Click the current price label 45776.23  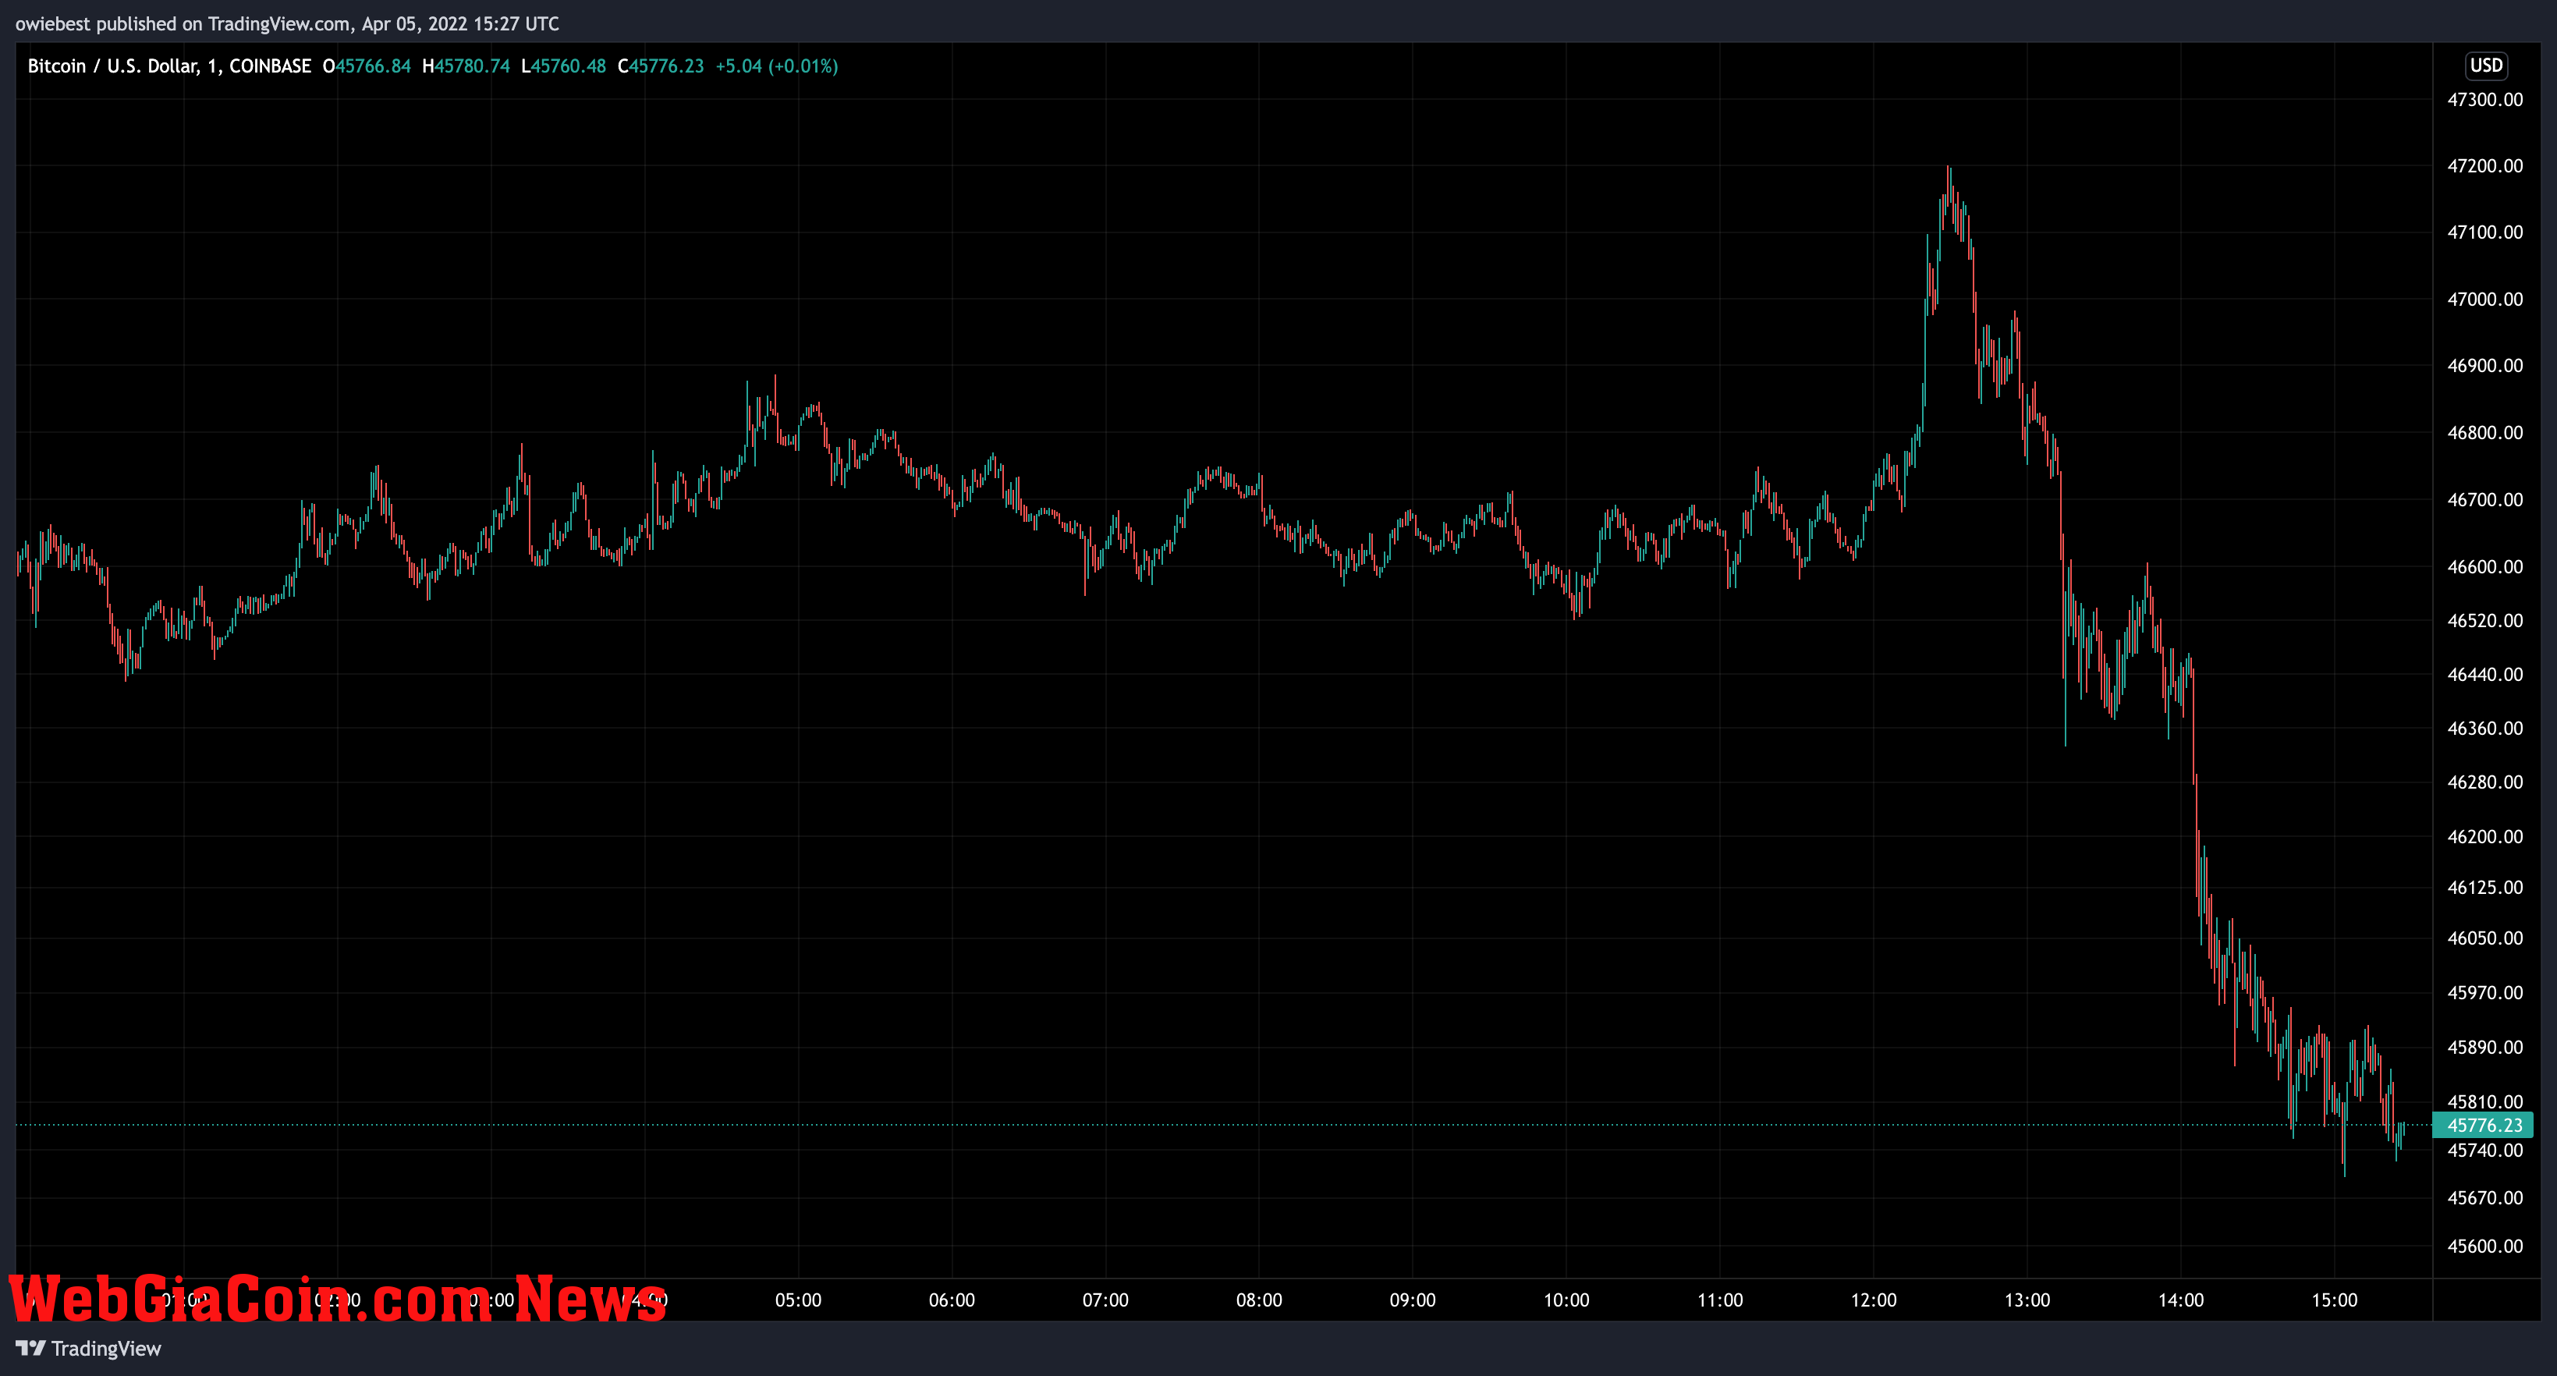point(2484,1125)
